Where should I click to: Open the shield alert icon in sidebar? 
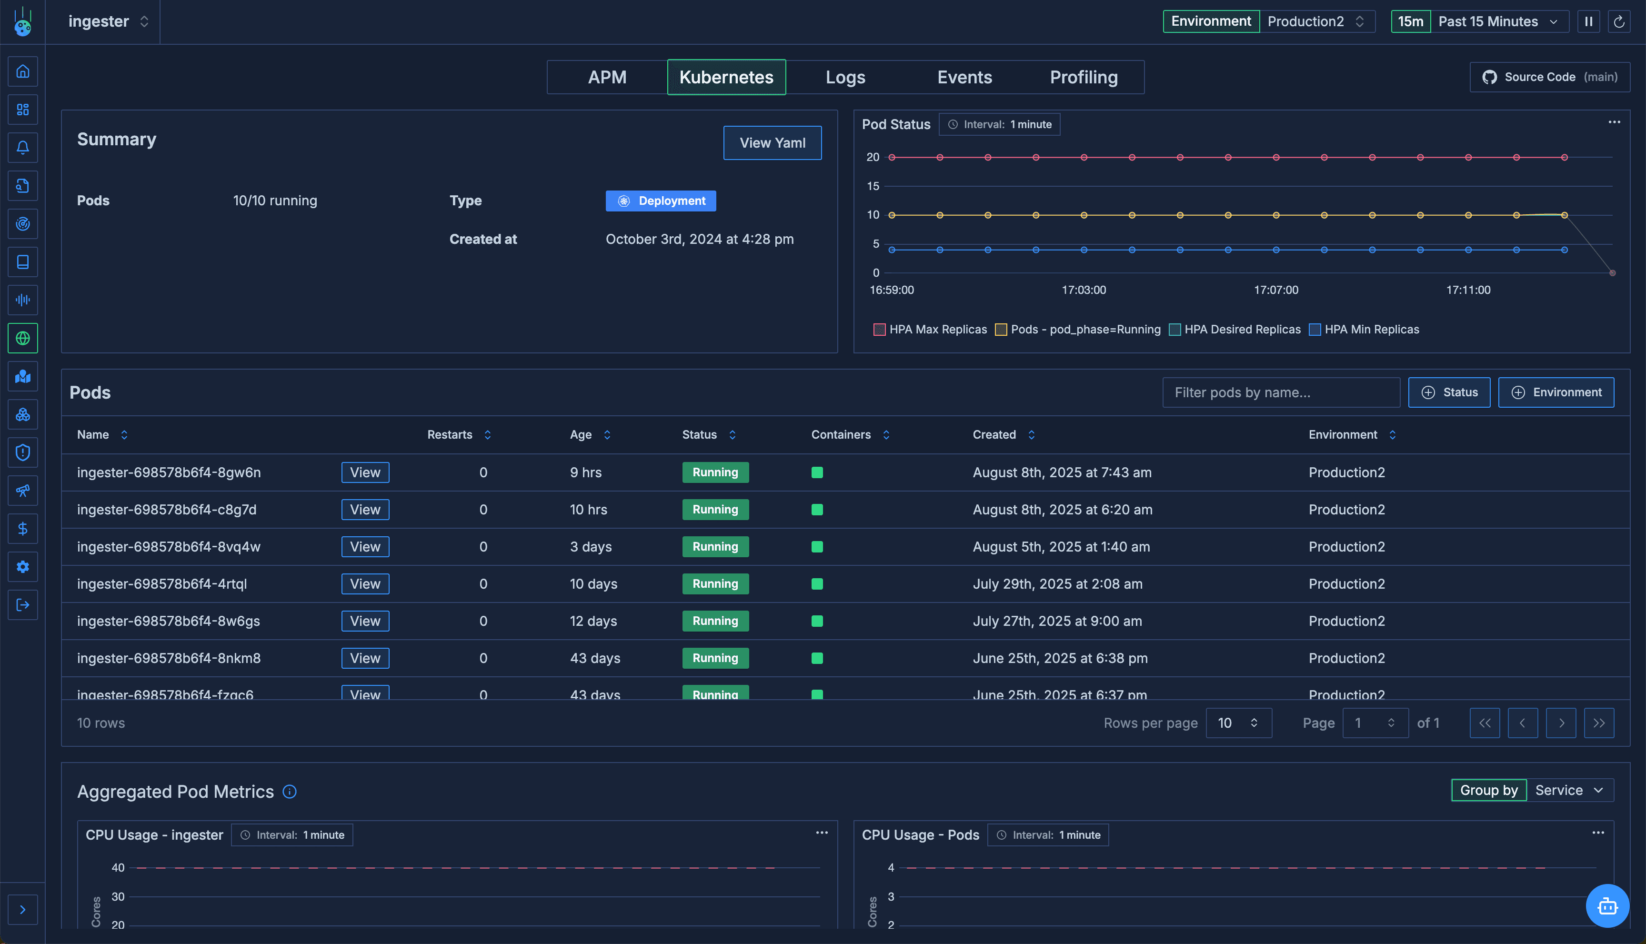coord(23,452)
